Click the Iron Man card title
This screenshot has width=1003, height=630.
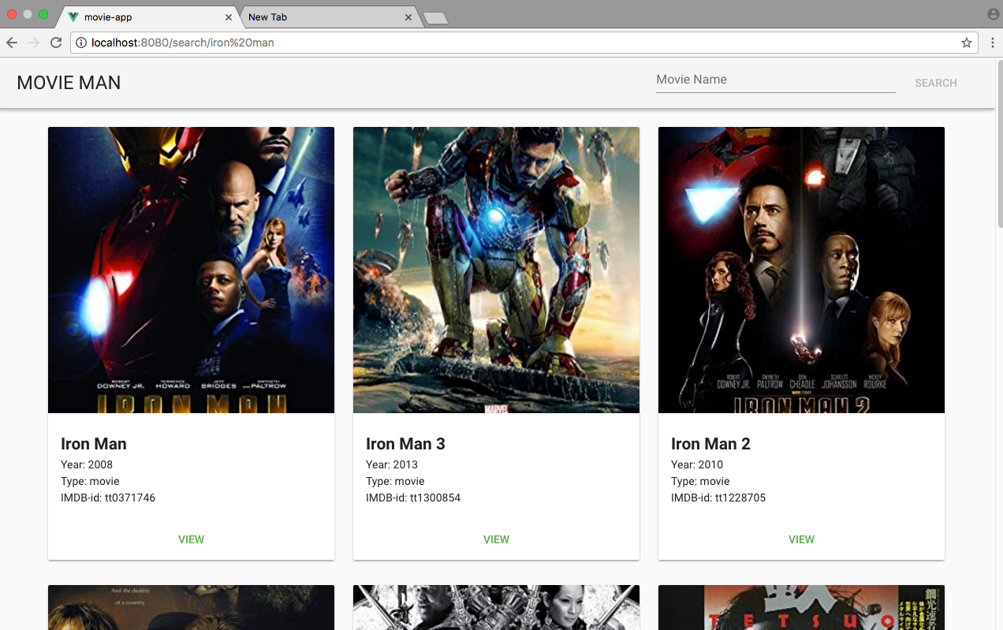pyautogui.click(x=94, y=444)
